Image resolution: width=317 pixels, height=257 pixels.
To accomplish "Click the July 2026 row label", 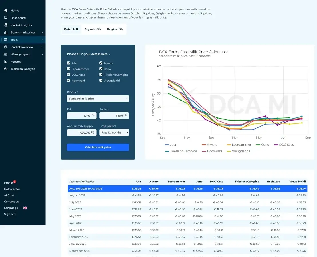I will [75, 202].
